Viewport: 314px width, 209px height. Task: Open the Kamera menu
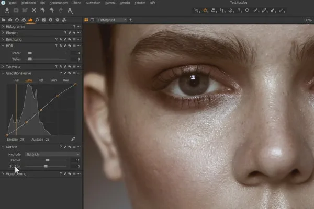[x=110, y=3]
